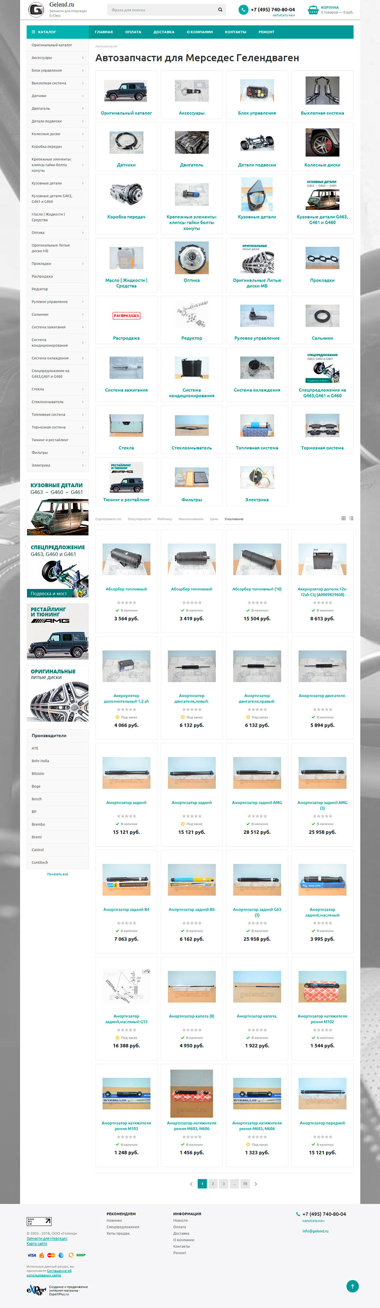Image resolution: width=380 pixels, height=1308 pixels.
Task: Expand Электрика sidebar arrow
Action: 83,465
